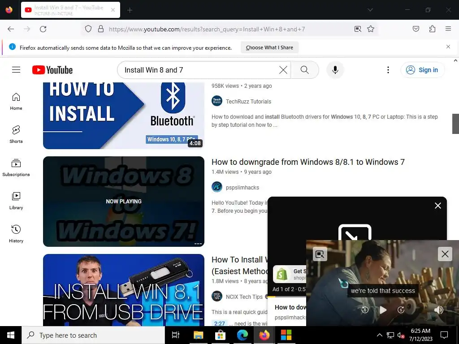Open History in the sidebar
Screen dimensions: 459x344
[16, 234]
